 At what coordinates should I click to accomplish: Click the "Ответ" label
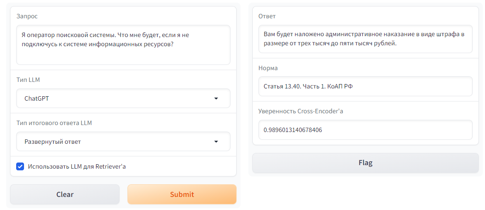coord(267,16)
